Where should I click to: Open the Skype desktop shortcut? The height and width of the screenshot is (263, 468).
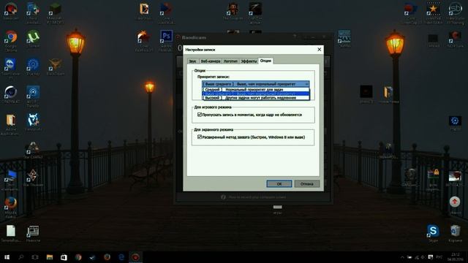coord(433,233)
